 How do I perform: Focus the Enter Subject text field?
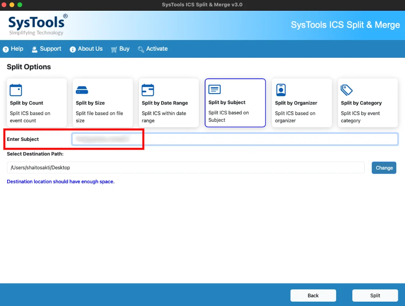[235, 139]
